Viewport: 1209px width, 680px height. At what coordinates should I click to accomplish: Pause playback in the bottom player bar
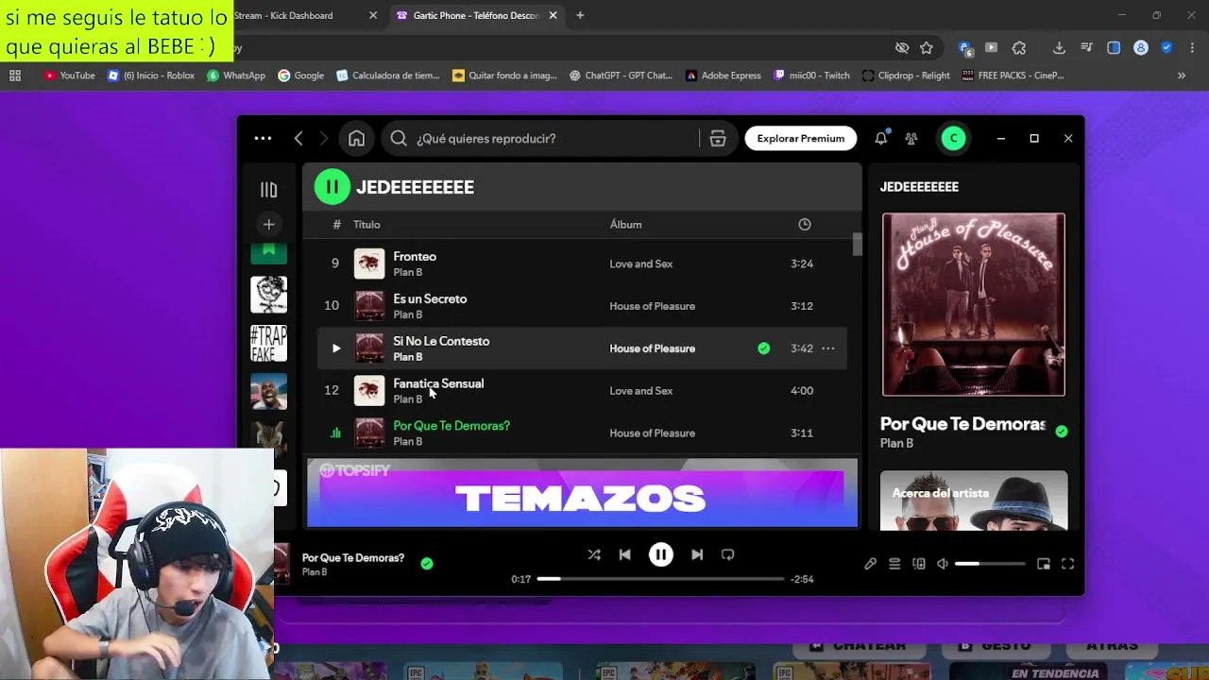pos(661,554)
